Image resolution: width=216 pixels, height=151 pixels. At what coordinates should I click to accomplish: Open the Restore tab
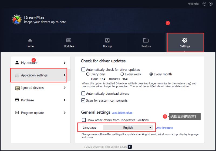pyautogui.click(x=146, y=43)
